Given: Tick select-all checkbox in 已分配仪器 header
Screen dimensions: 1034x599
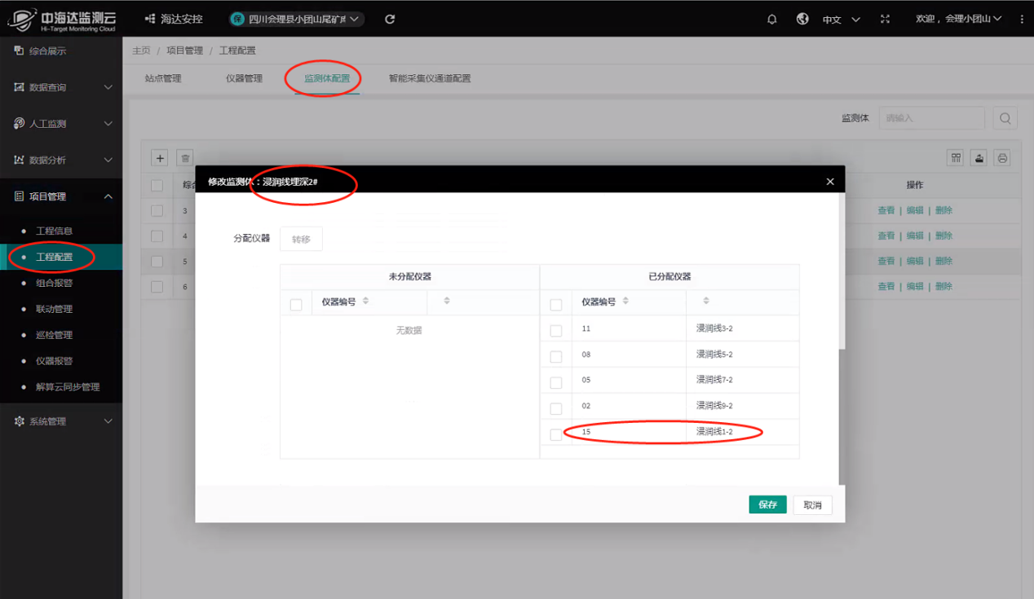Looking at the screenshot, I should [x=556, y=305].
